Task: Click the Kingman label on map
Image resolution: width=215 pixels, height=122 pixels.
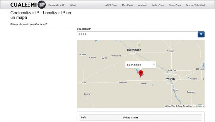Action: coord(123,82)
